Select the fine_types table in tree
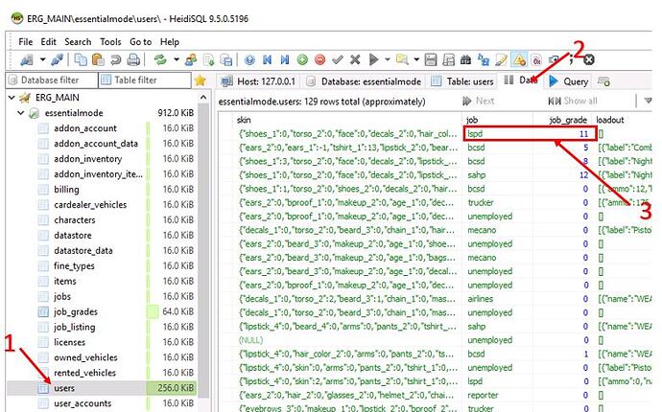The image size is (662, 412). tap(74, 266)
